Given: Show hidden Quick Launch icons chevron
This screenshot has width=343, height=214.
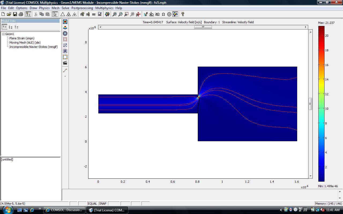Looking at the screenshot, I should pyautogui.click(x=40, y=209).
